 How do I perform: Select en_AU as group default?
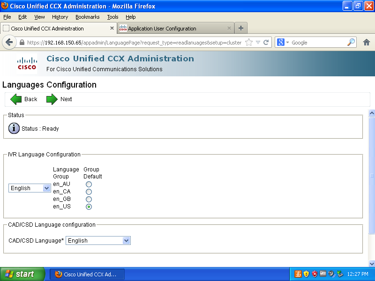(89, 184)
